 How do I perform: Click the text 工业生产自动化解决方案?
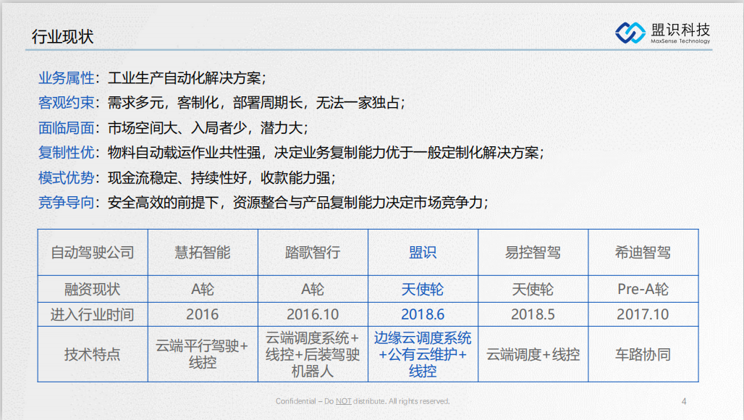[x=184, y=77]
